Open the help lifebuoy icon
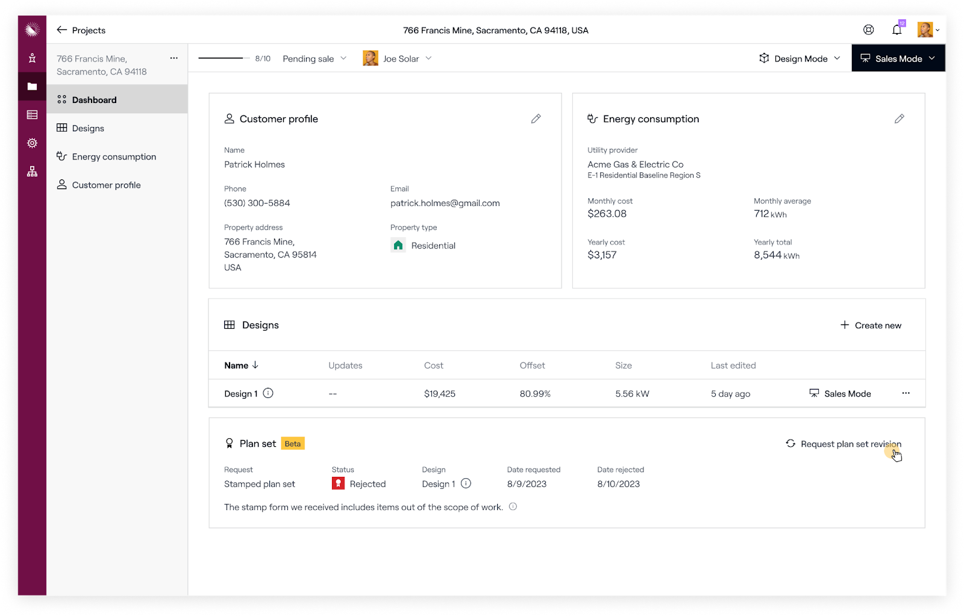This screenshot has height=616, width=964. point(868,30)
